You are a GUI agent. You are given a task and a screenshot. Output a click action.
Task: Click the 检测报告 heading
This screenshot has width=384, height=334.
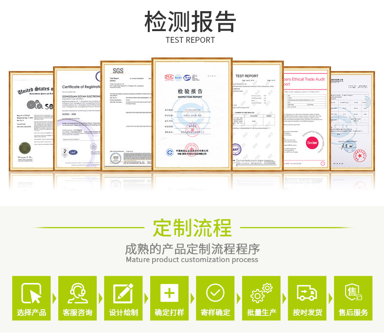(190, 21)
